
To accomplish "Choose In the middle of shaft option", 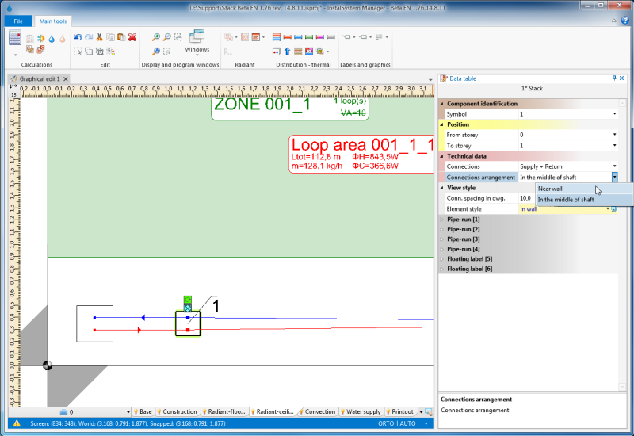I will [x=584, y=200].
